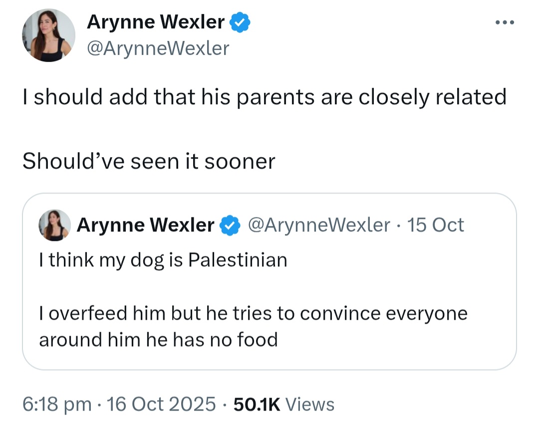Click the 'Should've seen it sooner' line
The height and width of the screenshot is (424, 539).
click(x=149, y=161)
